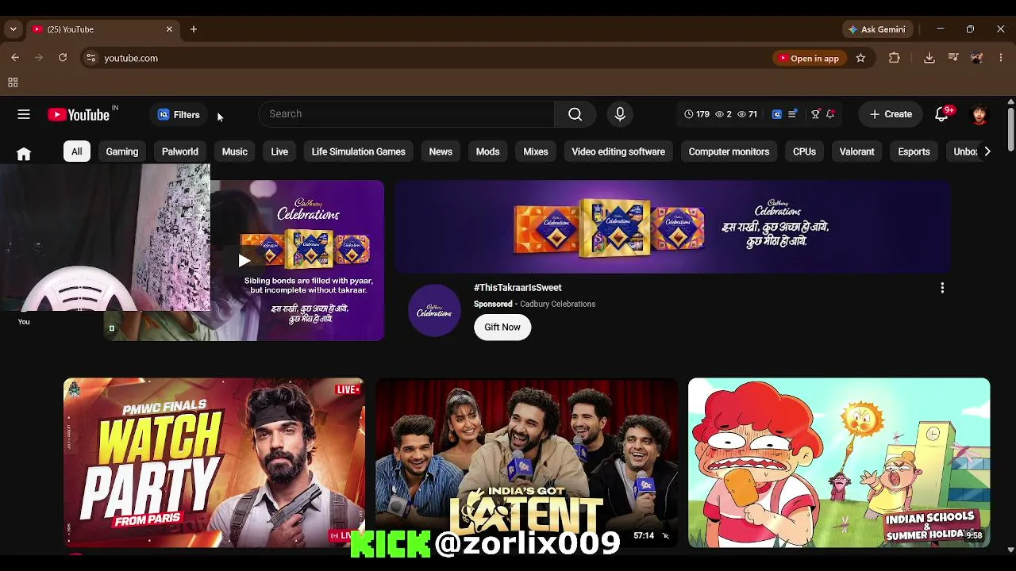The height and width of the screenshot is (571, 1016).
Task: Reload the YouTube page
Action: coord(63,58)
